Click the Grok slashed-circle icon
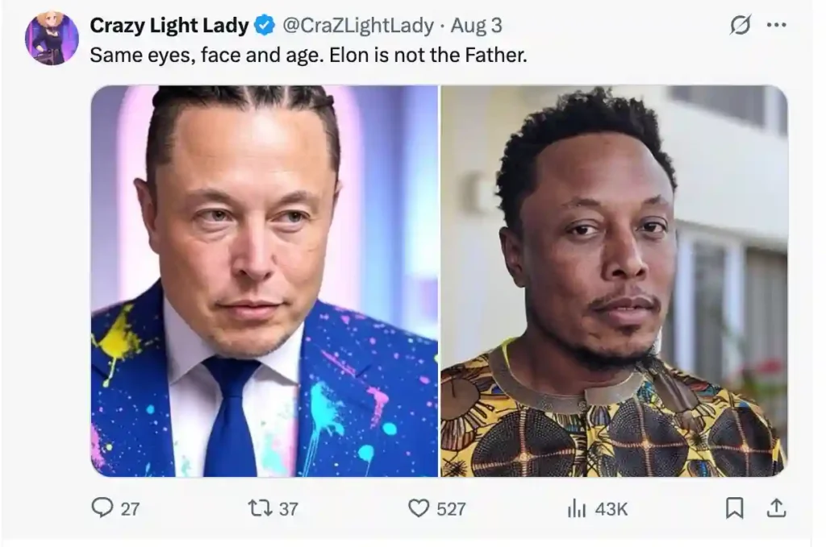The width and height of the screenshot is (826, 547). coord(740,26)
